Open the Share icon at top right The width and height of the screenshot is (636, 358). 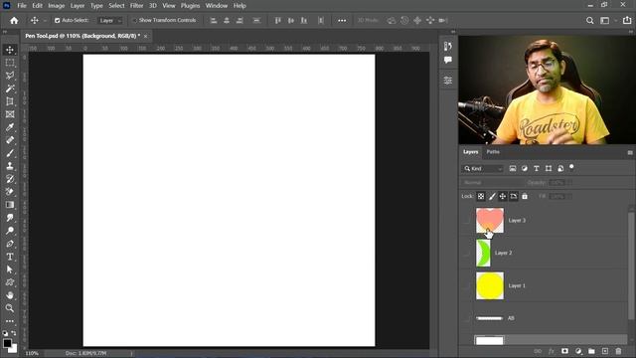tap(627, 20)
